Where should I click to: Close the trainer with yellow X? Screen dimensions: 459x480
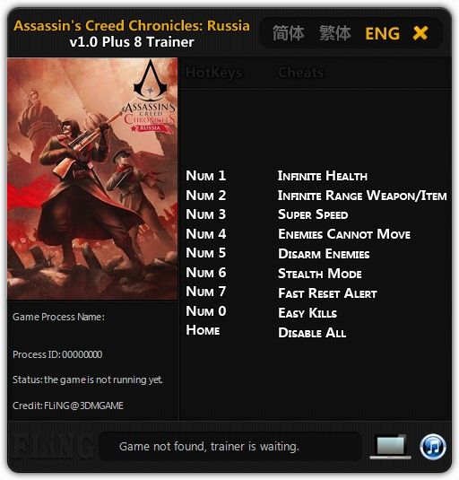pyautogui.click(x=420, y=33)
